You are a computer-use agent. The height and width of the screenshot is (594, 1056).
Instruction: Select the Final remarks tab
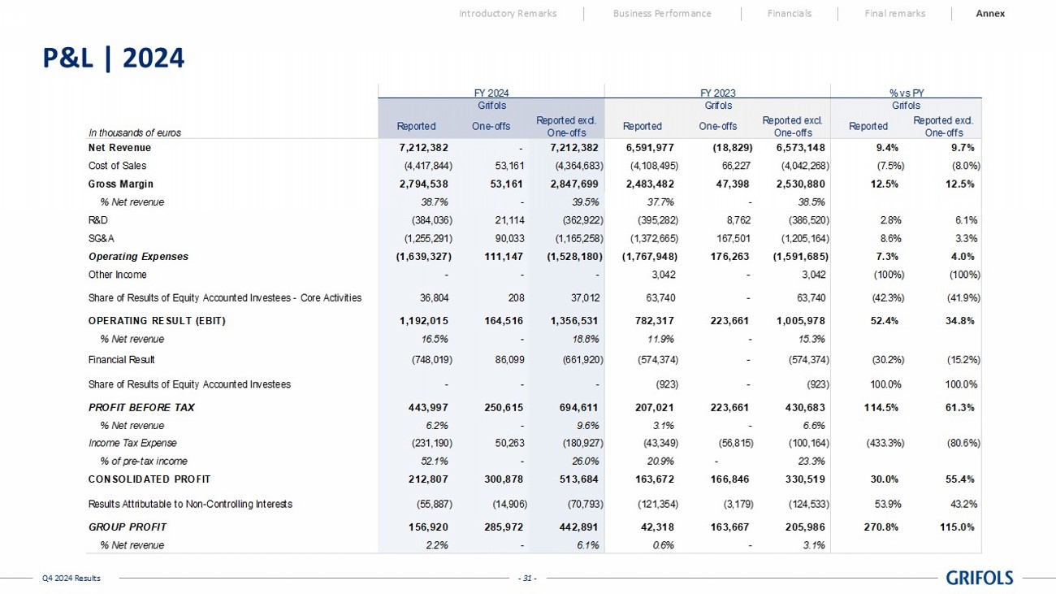[894, 13]
